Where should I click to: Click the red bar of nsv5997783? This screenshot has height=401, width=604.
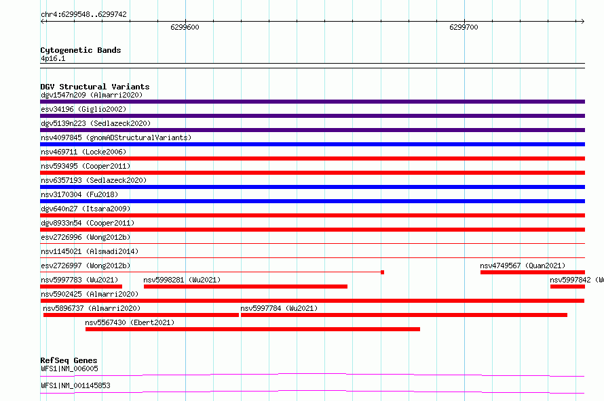(x=81, y=287)
